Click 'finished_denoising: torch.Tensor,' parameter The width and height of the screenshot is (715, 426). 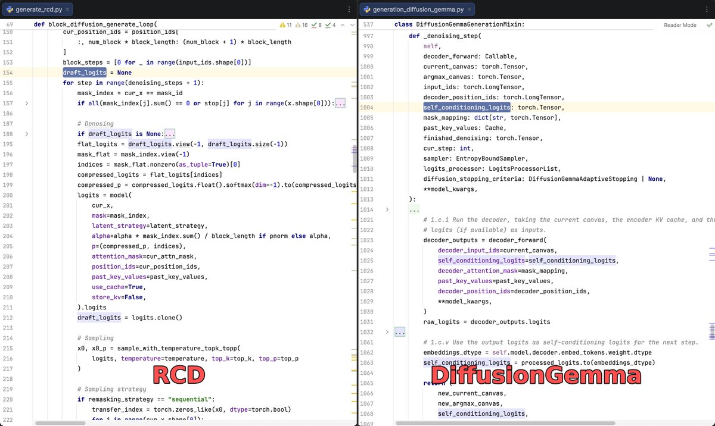click(483, 138)
